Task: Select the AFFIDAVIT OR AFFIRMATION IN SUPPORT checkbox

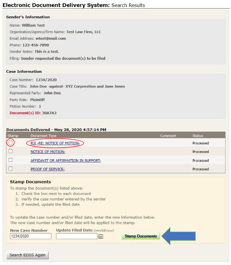Action: 11,160
